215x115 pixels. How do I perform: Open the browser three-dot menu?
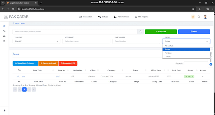(x=213, y=9)
